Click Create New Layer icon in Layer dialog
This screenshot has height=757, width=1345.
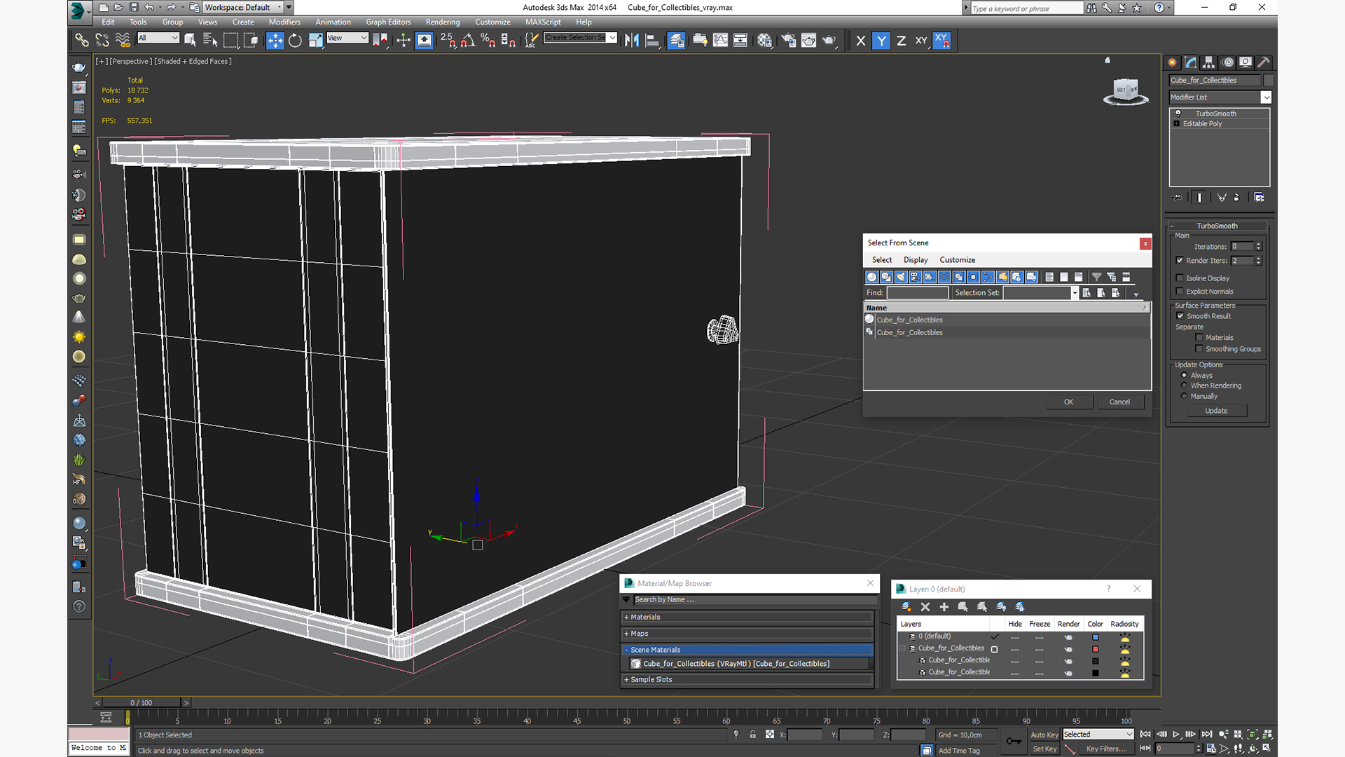tap(906, 607)
